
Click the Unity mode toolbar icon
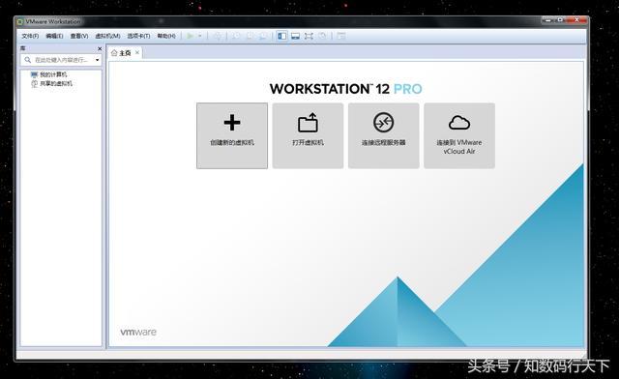[322, 36]
